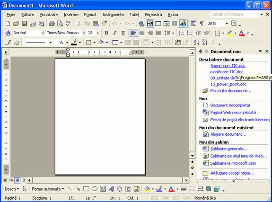272x202 pixels.
Task: Click the Open folder icon in toolbar
Action: (x=16, y=24)
